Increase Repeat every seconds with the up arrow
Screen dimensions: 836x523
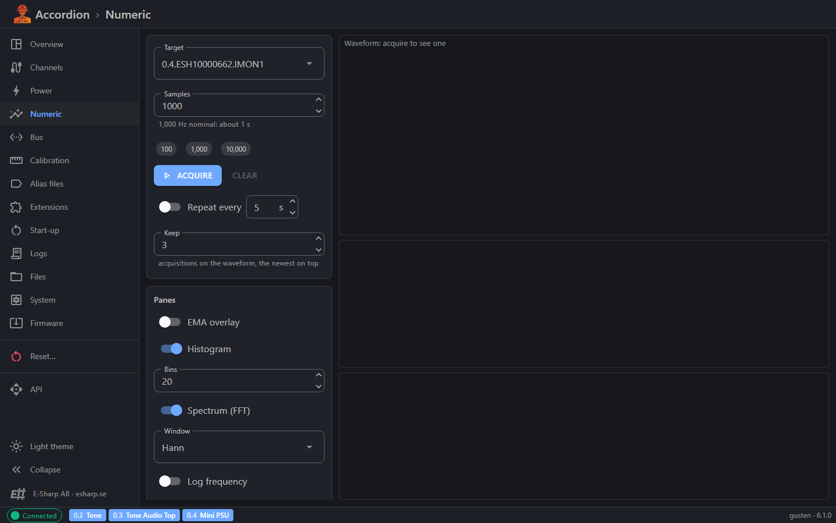click(293, 201)
